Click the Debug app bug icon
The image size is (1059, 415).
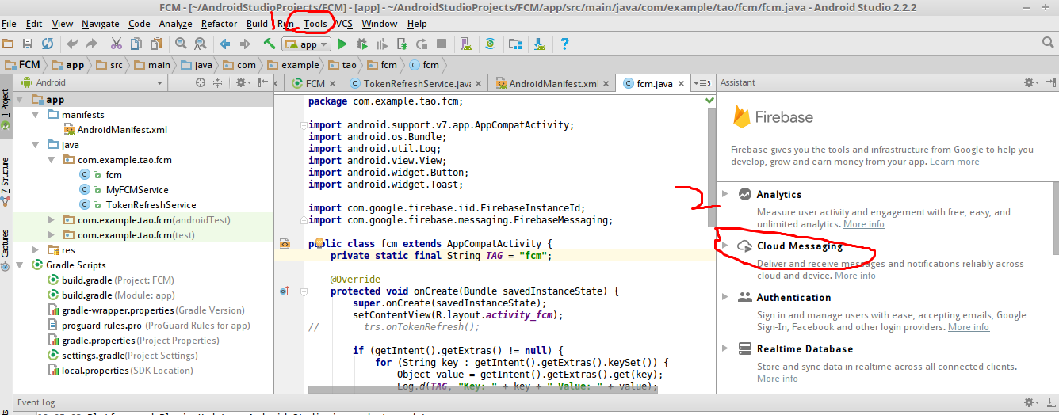pyautogui.click(x=362, y=44)
